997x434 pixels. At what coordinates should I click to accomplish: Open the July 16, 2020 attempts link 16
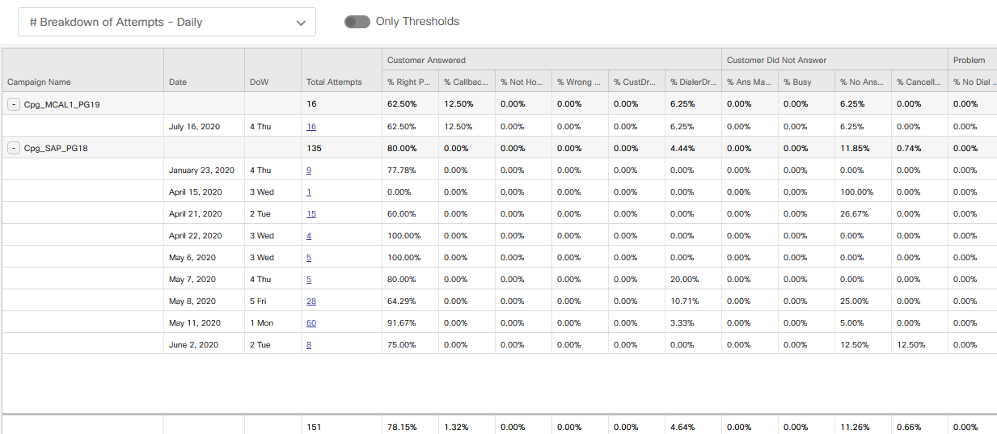tap(311, 127)
